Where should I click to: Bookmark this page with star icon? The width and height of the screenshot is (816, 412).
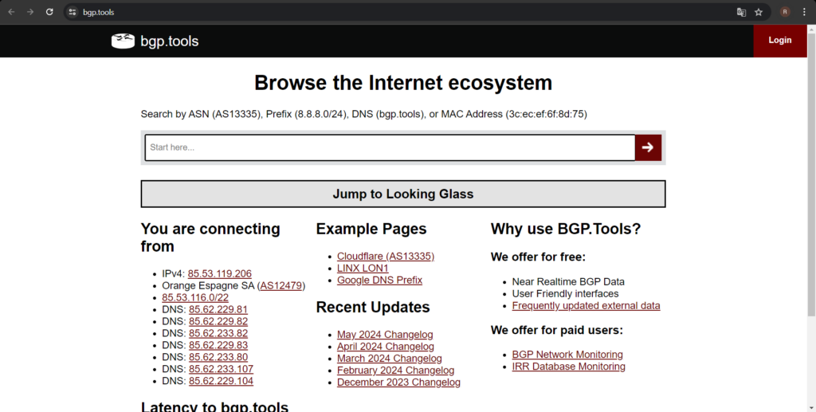tap(759, 12)
